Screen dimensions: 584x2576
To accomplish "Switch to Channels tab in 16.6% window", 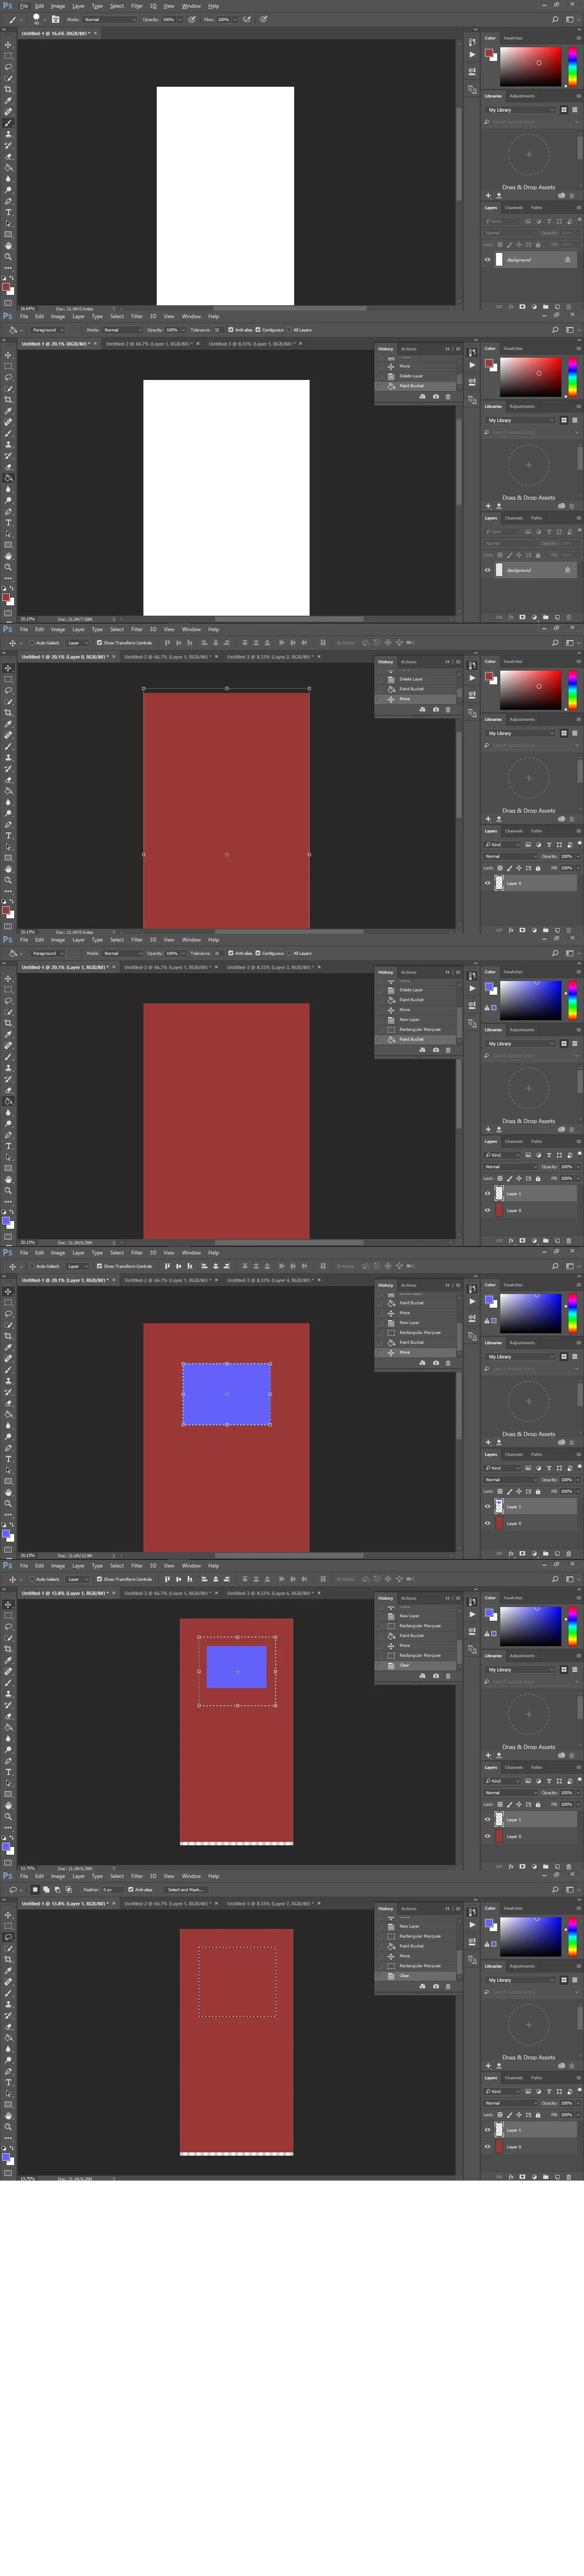I will 514,208.
